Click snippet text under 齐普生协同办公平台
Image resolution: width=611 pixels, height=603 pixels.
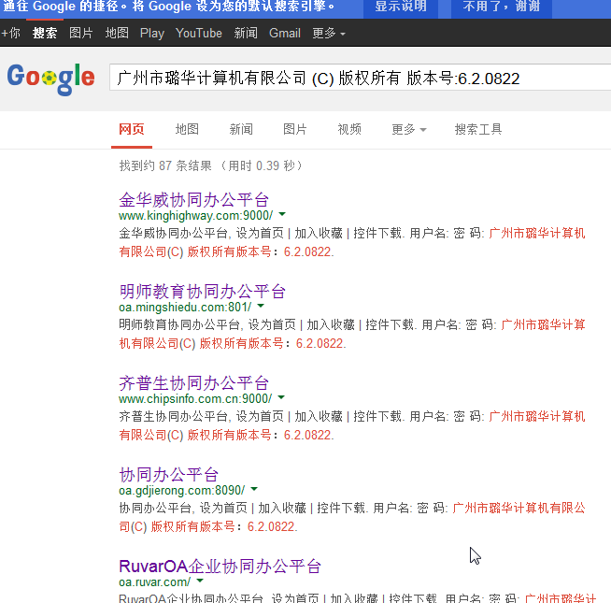click(352, 425)
